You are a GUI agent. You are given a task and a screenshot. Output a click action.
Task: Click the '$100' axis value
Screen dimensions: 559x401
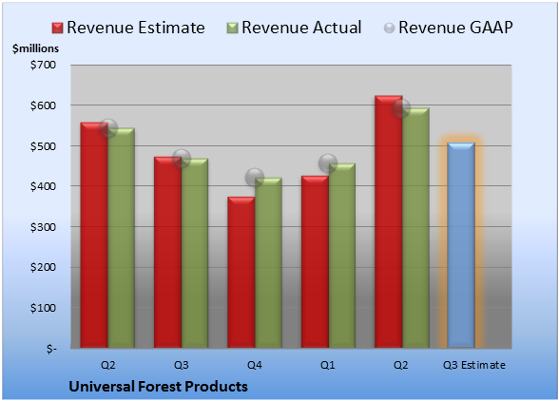pyautogui.click(x=43, y=308)
